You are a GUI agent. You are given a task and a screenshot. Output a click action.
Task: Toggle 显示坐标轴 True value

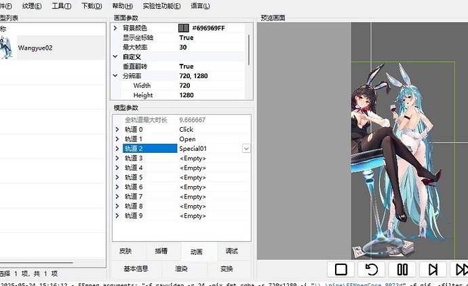click(x=187, y=37)
